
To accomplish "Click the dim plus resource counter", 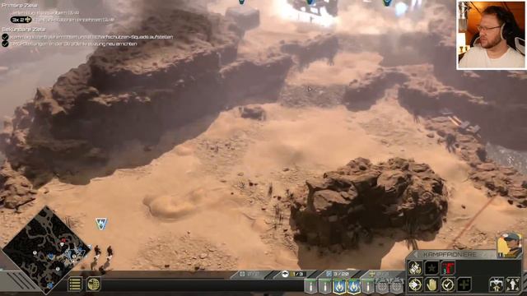I will click(x=380, y=274).
